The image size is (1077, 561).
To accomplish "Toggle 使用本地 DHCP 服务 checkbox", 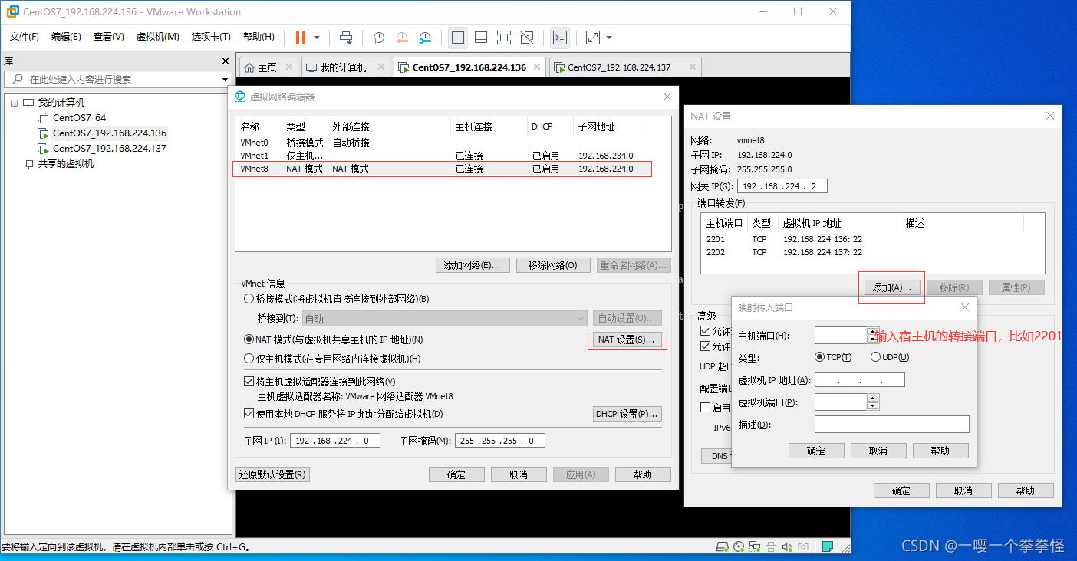I will [249, 414].
